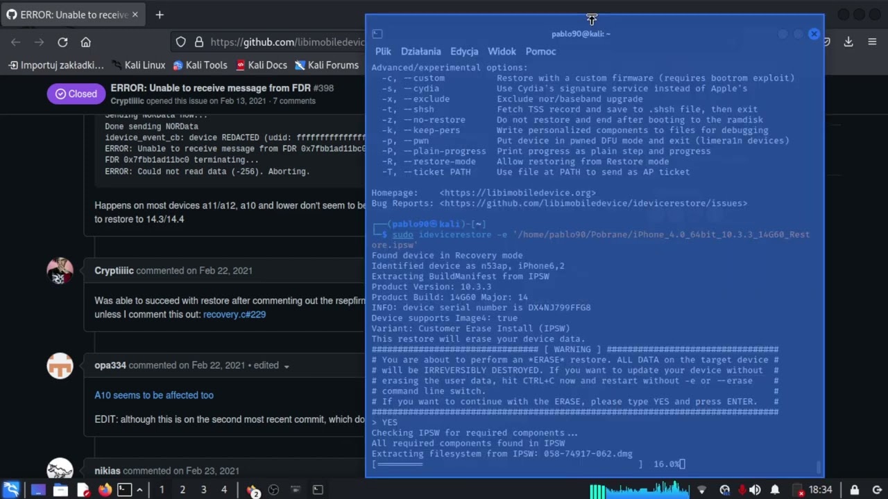This screenshot has width=888, height=499.
Task: Open the notifications bell
Action: tap(775, 490)
